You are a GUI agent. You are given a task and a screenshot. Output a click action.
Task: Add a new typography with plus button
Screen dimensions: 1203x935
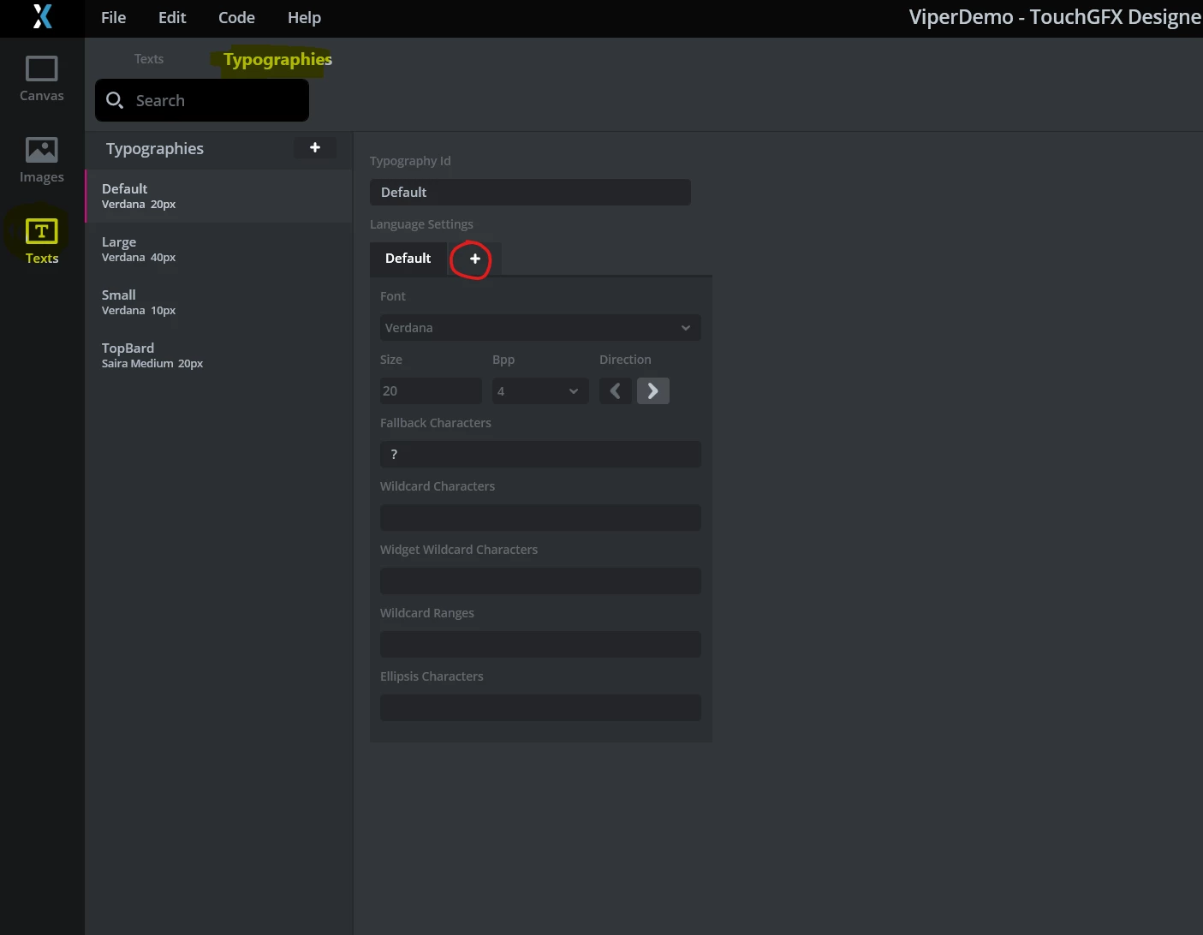[x=315, y=147]
